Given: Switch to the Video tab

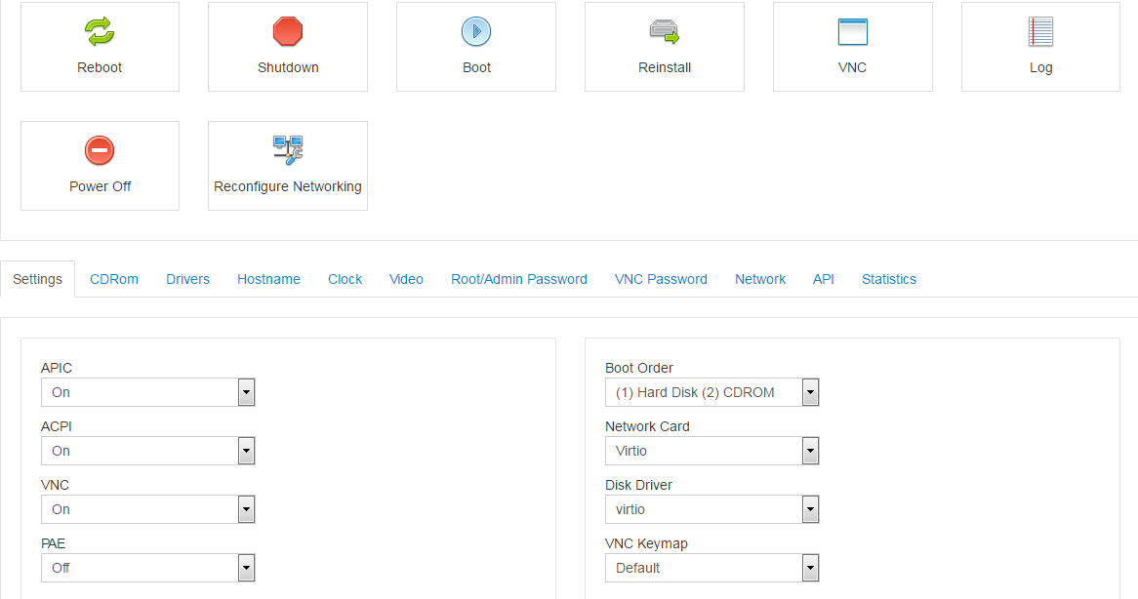Looking at the screenshot, I should point(406,279).
